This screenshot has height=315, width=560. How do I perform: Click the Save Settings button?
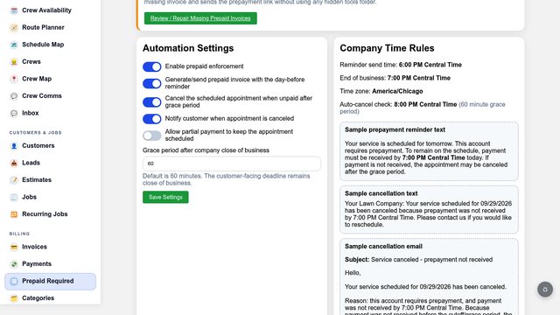tap(165, 197)
